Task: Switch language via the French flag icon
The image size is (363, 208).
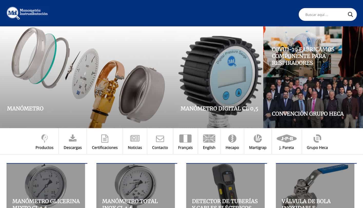Action: point(185,138)
